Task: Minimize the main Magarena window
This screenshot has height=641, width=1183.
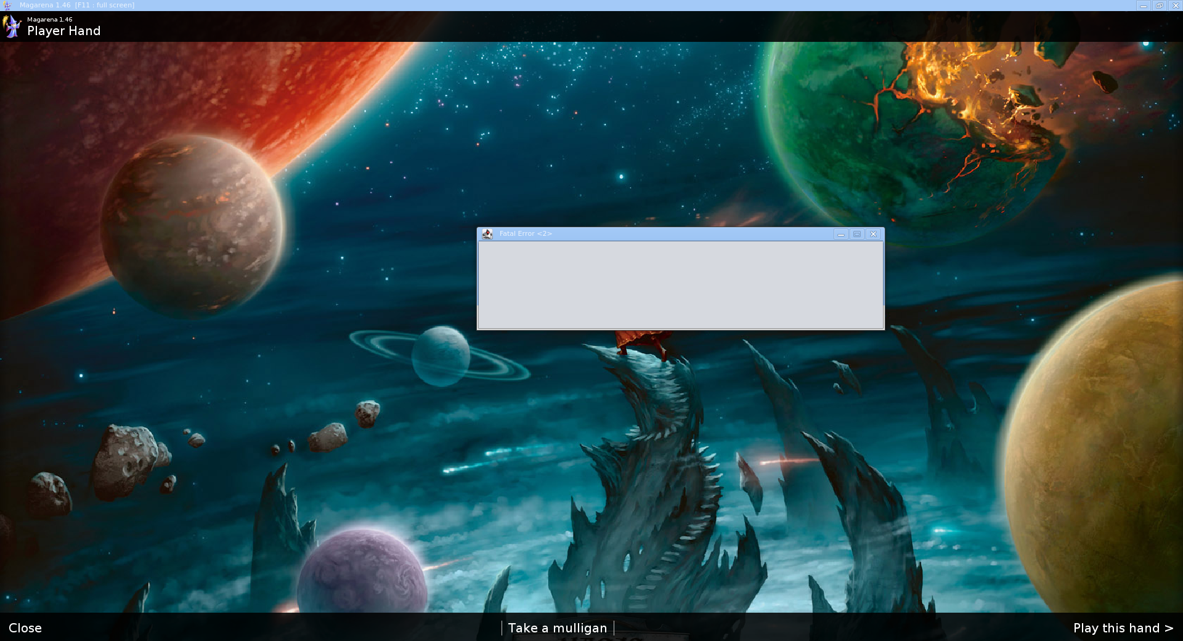Action: pyautogui.click(x=1143, y=6)
